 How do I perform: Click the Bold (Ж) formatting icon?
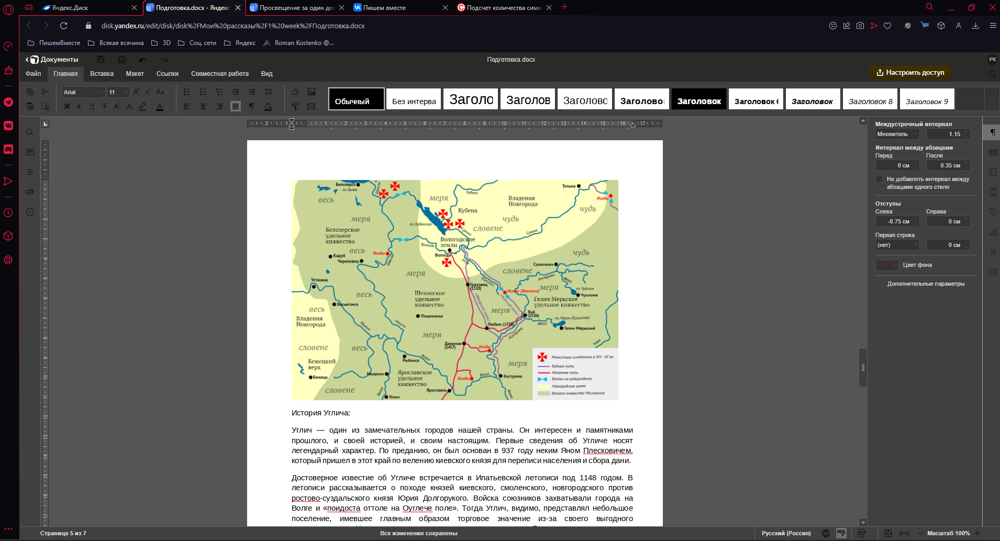pyautogui.click(x=66, y=107)
